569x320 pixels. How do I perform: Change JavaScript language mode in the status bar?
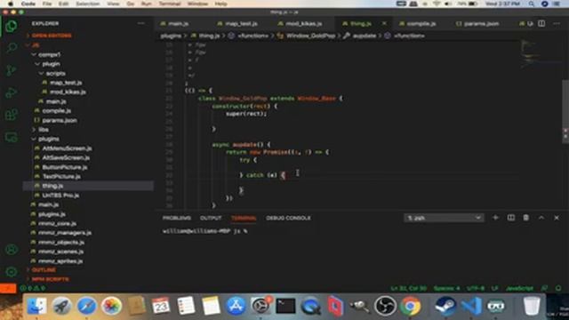pos(519,288)
